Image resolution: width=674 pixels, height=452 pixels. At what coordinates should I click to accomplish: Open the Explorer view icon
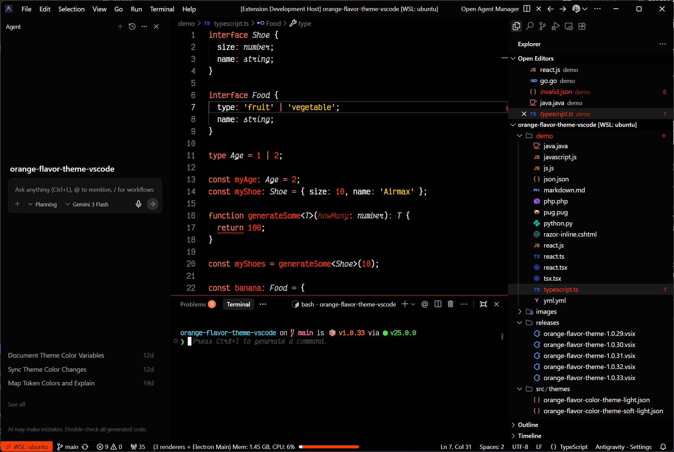516,26
